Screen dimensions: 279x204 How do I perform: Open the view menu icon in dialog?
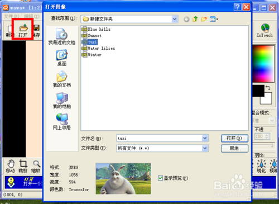214,19
